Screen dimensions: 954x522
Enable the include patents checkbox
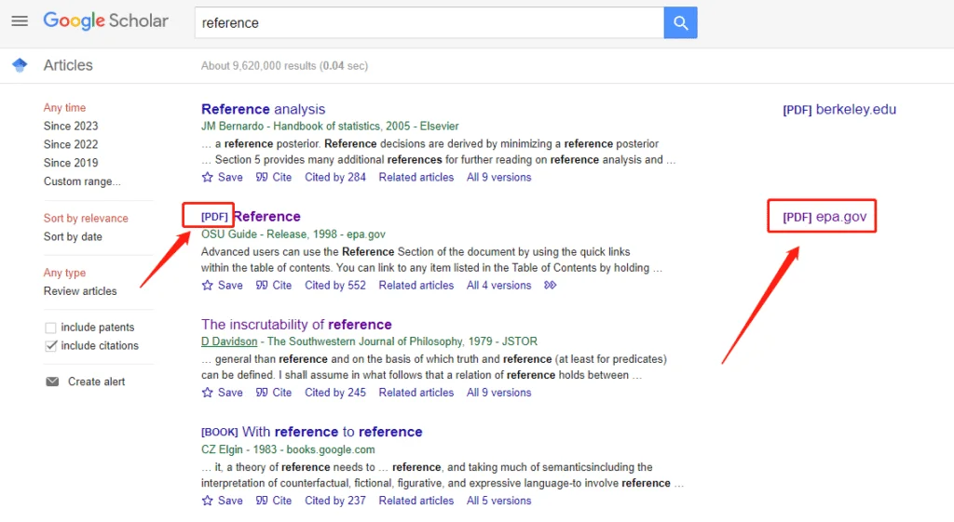(50, 328)
